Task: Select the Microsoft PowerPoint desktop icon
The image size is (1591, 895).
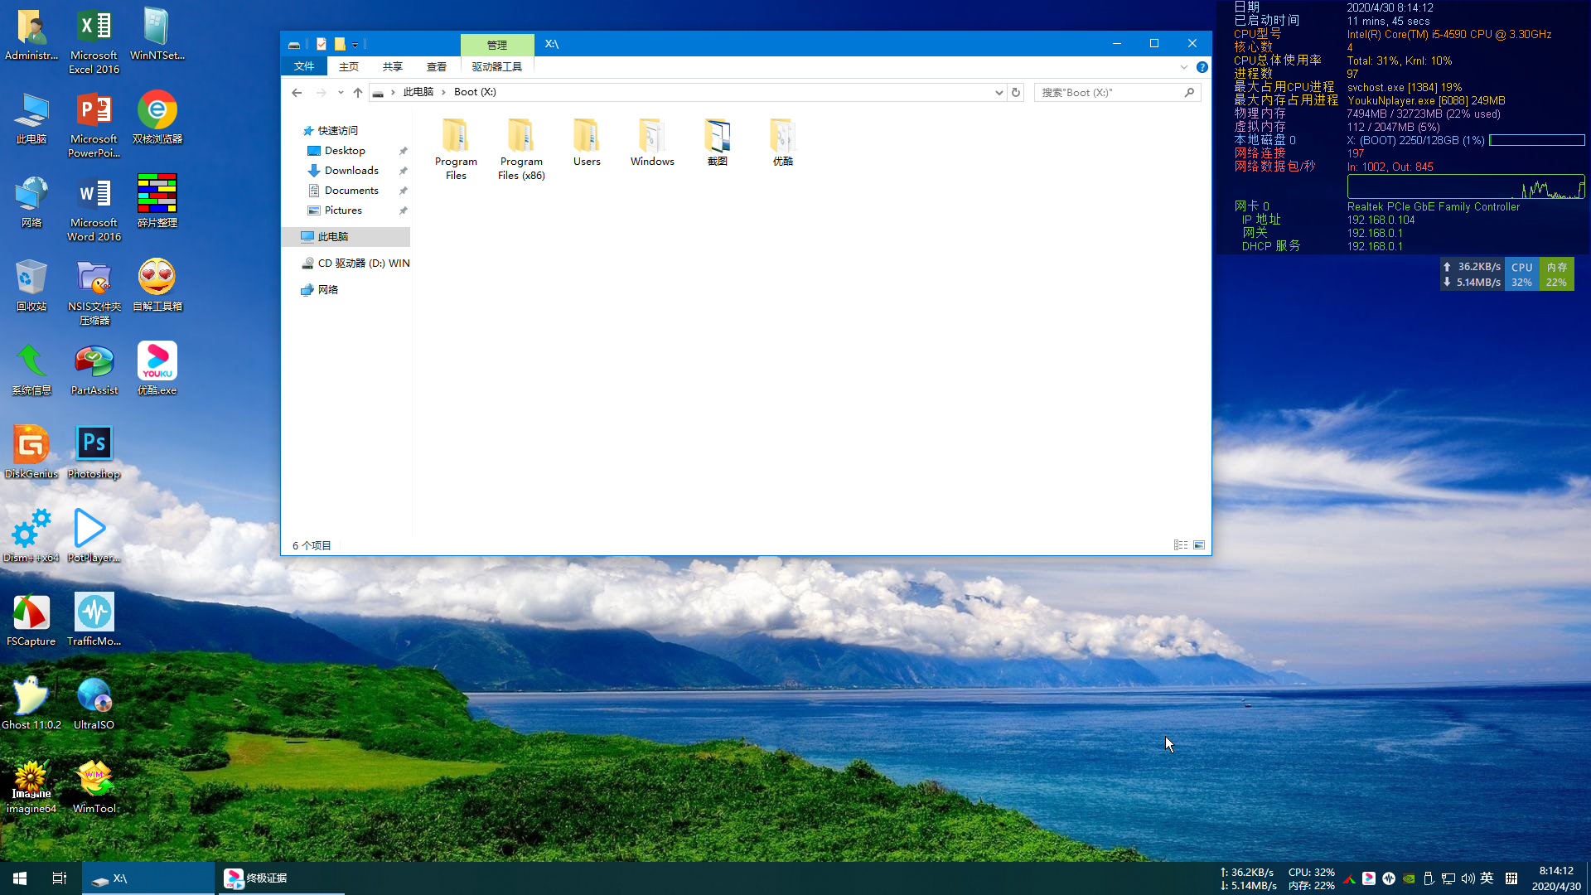Action: (94, 125)
